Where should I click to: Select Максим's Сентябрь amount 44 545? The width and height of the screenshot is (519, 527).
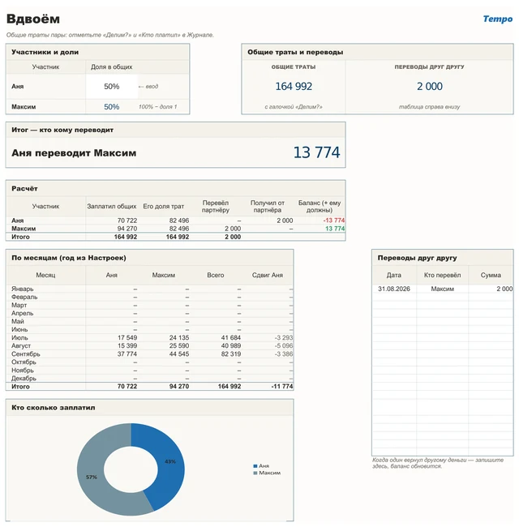(x=179, y=354)
